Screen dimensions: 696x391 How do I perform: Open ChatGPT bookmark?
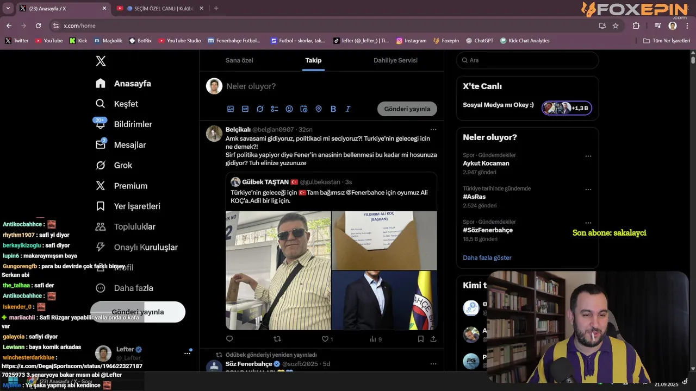pyautogui.click(x=479, y=41)
